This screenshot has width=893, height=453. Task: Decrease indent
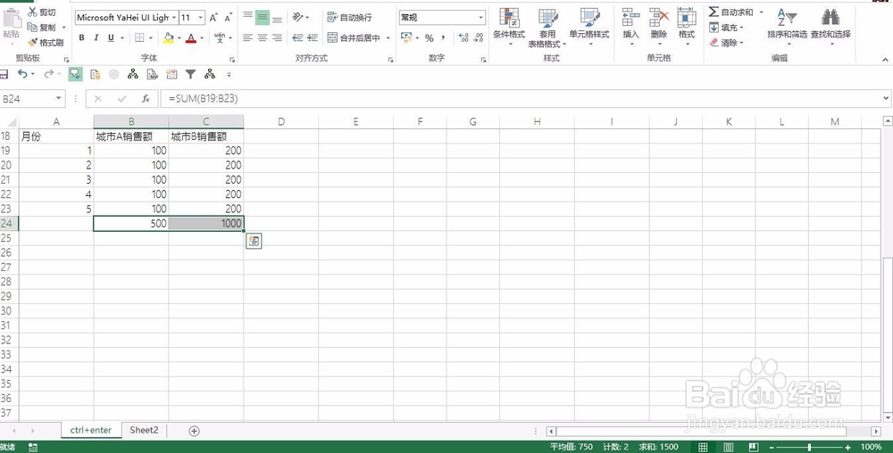coord(297,37)
